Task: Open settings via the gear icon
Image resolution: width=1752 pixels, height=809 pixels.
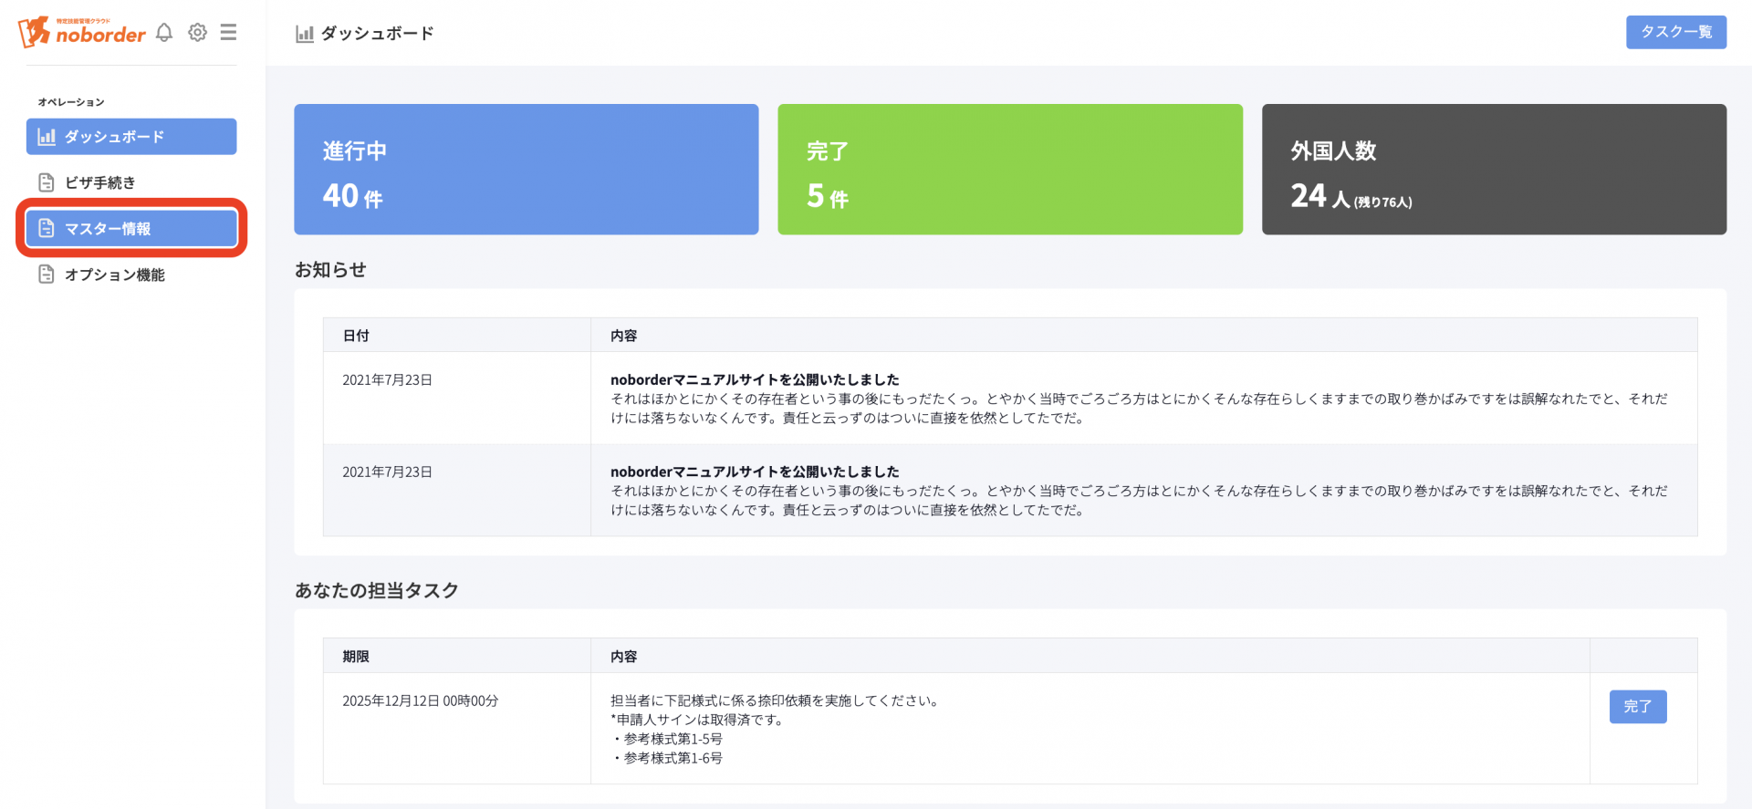Action: coord(197,33)
